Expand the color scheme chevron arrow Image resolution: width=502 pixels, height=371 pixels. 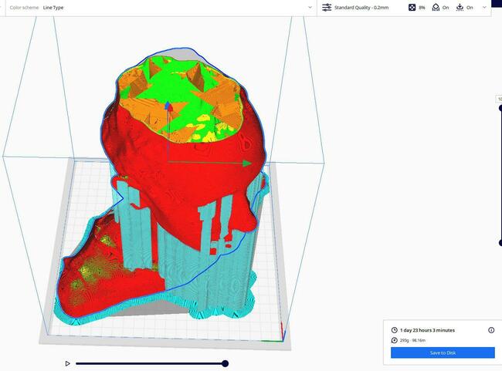310,7
